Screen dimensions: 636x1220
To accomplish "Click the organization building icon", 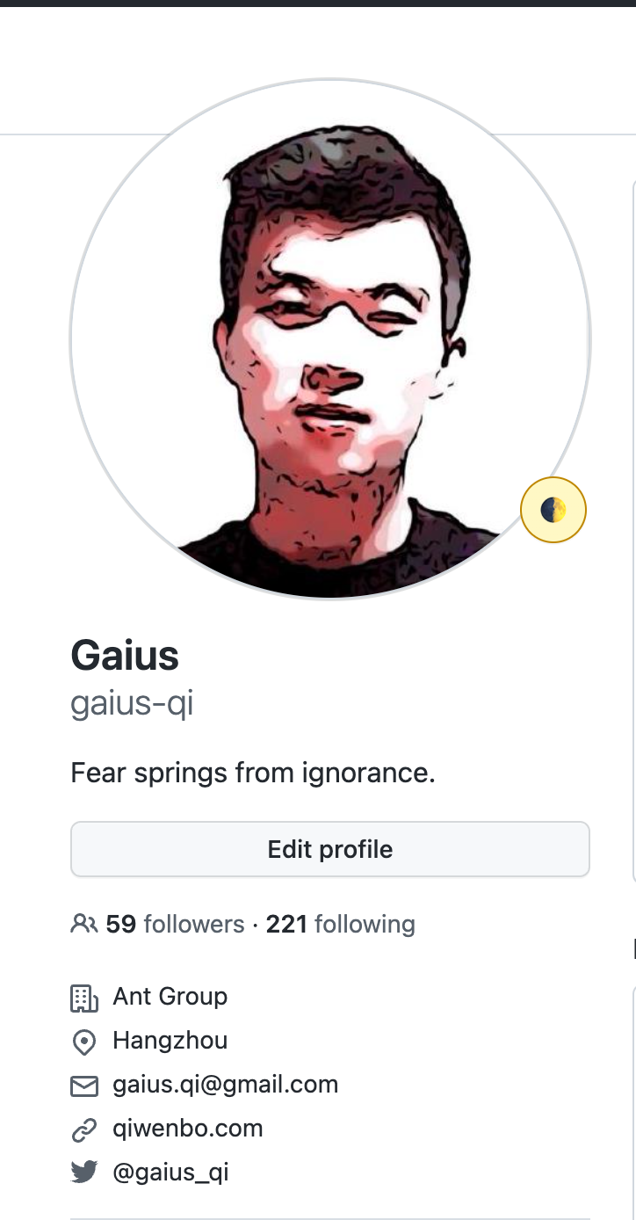I will 83,998.
